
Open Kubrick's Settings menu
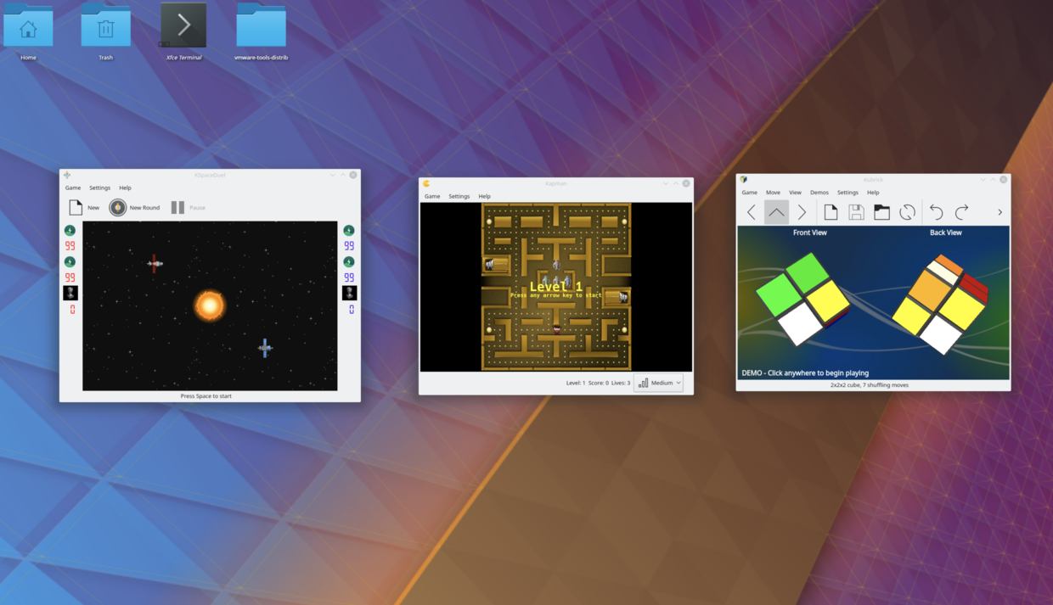point(847,193)
